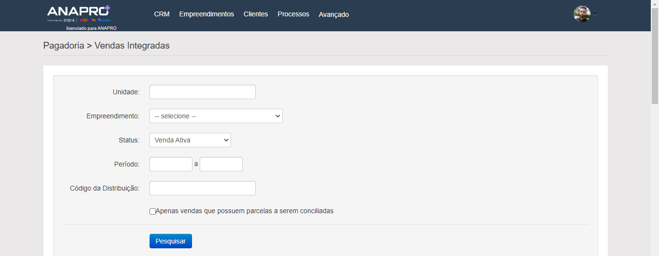
Task: Click the user profile avatar photo
Action: [x=582, y=14]
